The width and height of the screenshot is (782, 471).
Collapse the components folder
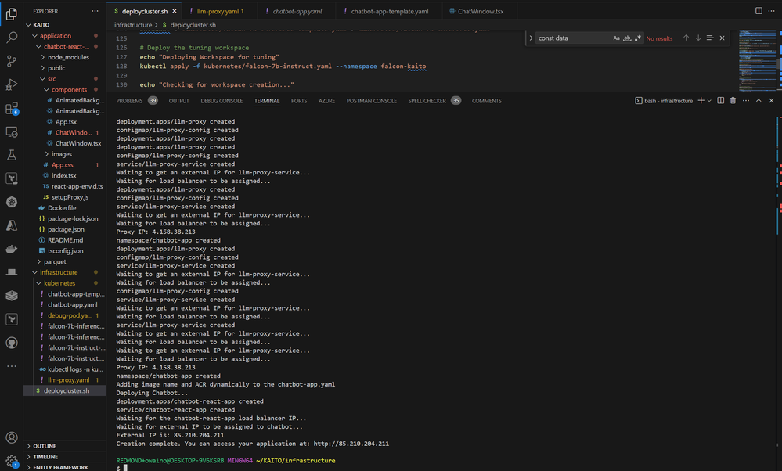(x=46, y=90)
